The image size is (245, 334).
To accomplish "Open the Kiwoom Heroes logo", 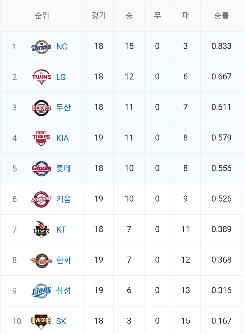I will click(x=41, y=199).
